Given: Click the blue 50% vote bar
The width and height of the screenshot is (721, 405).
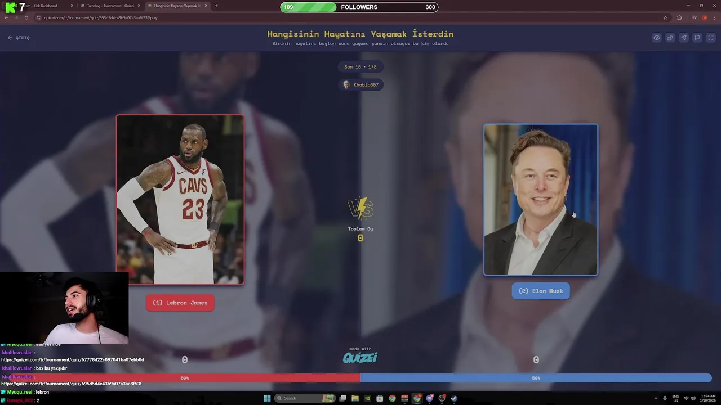Looking at the screenshot, I should point(536,378).
